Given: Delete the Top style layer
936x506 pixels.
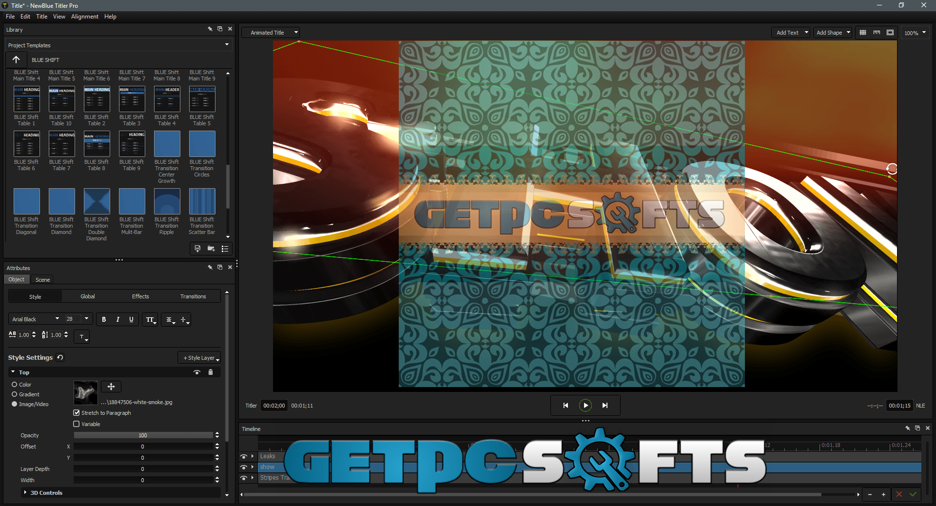Looking at the screenshot, I should coord(211,372).
